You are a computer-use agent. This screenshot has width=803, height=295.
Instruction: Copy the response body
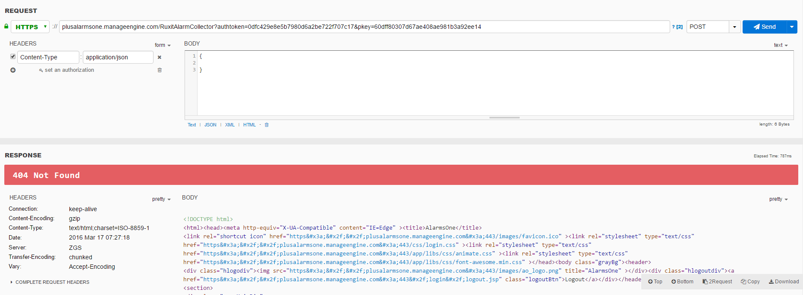(750, 282)
